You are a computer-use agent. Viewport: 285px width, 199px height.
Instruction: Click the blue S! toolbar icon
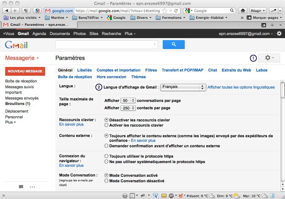(37, 11)
